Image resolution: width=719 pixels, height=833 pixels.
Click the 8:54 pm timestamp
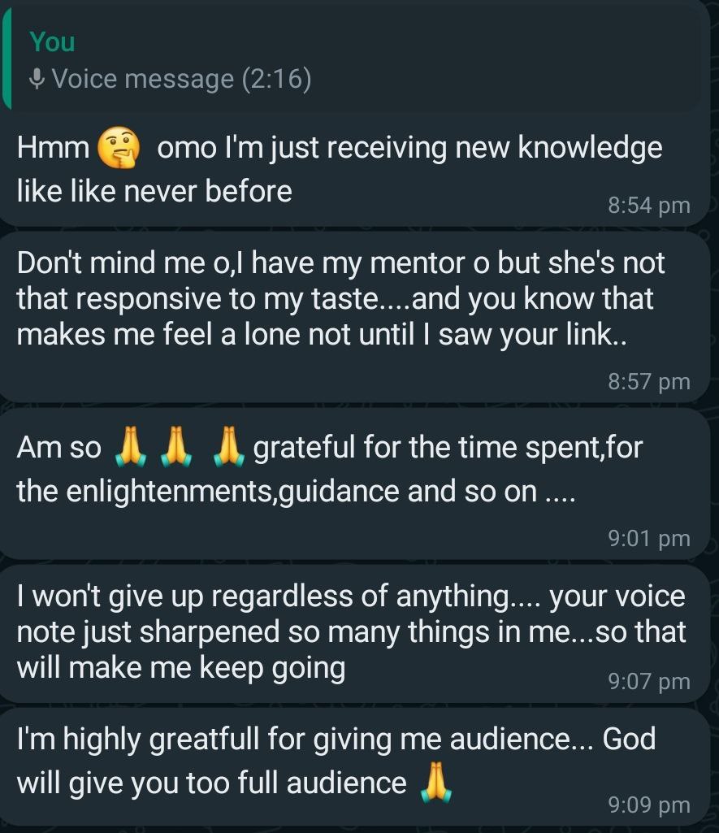click(648, 206)
